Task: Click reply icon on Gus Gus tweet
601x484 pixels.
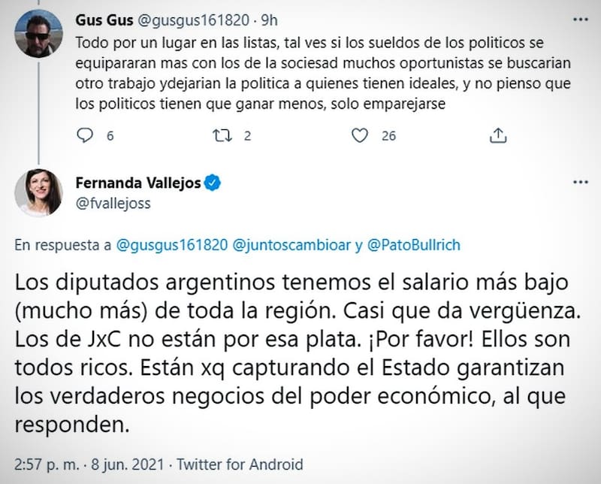Action: click(x=86, y=135)
